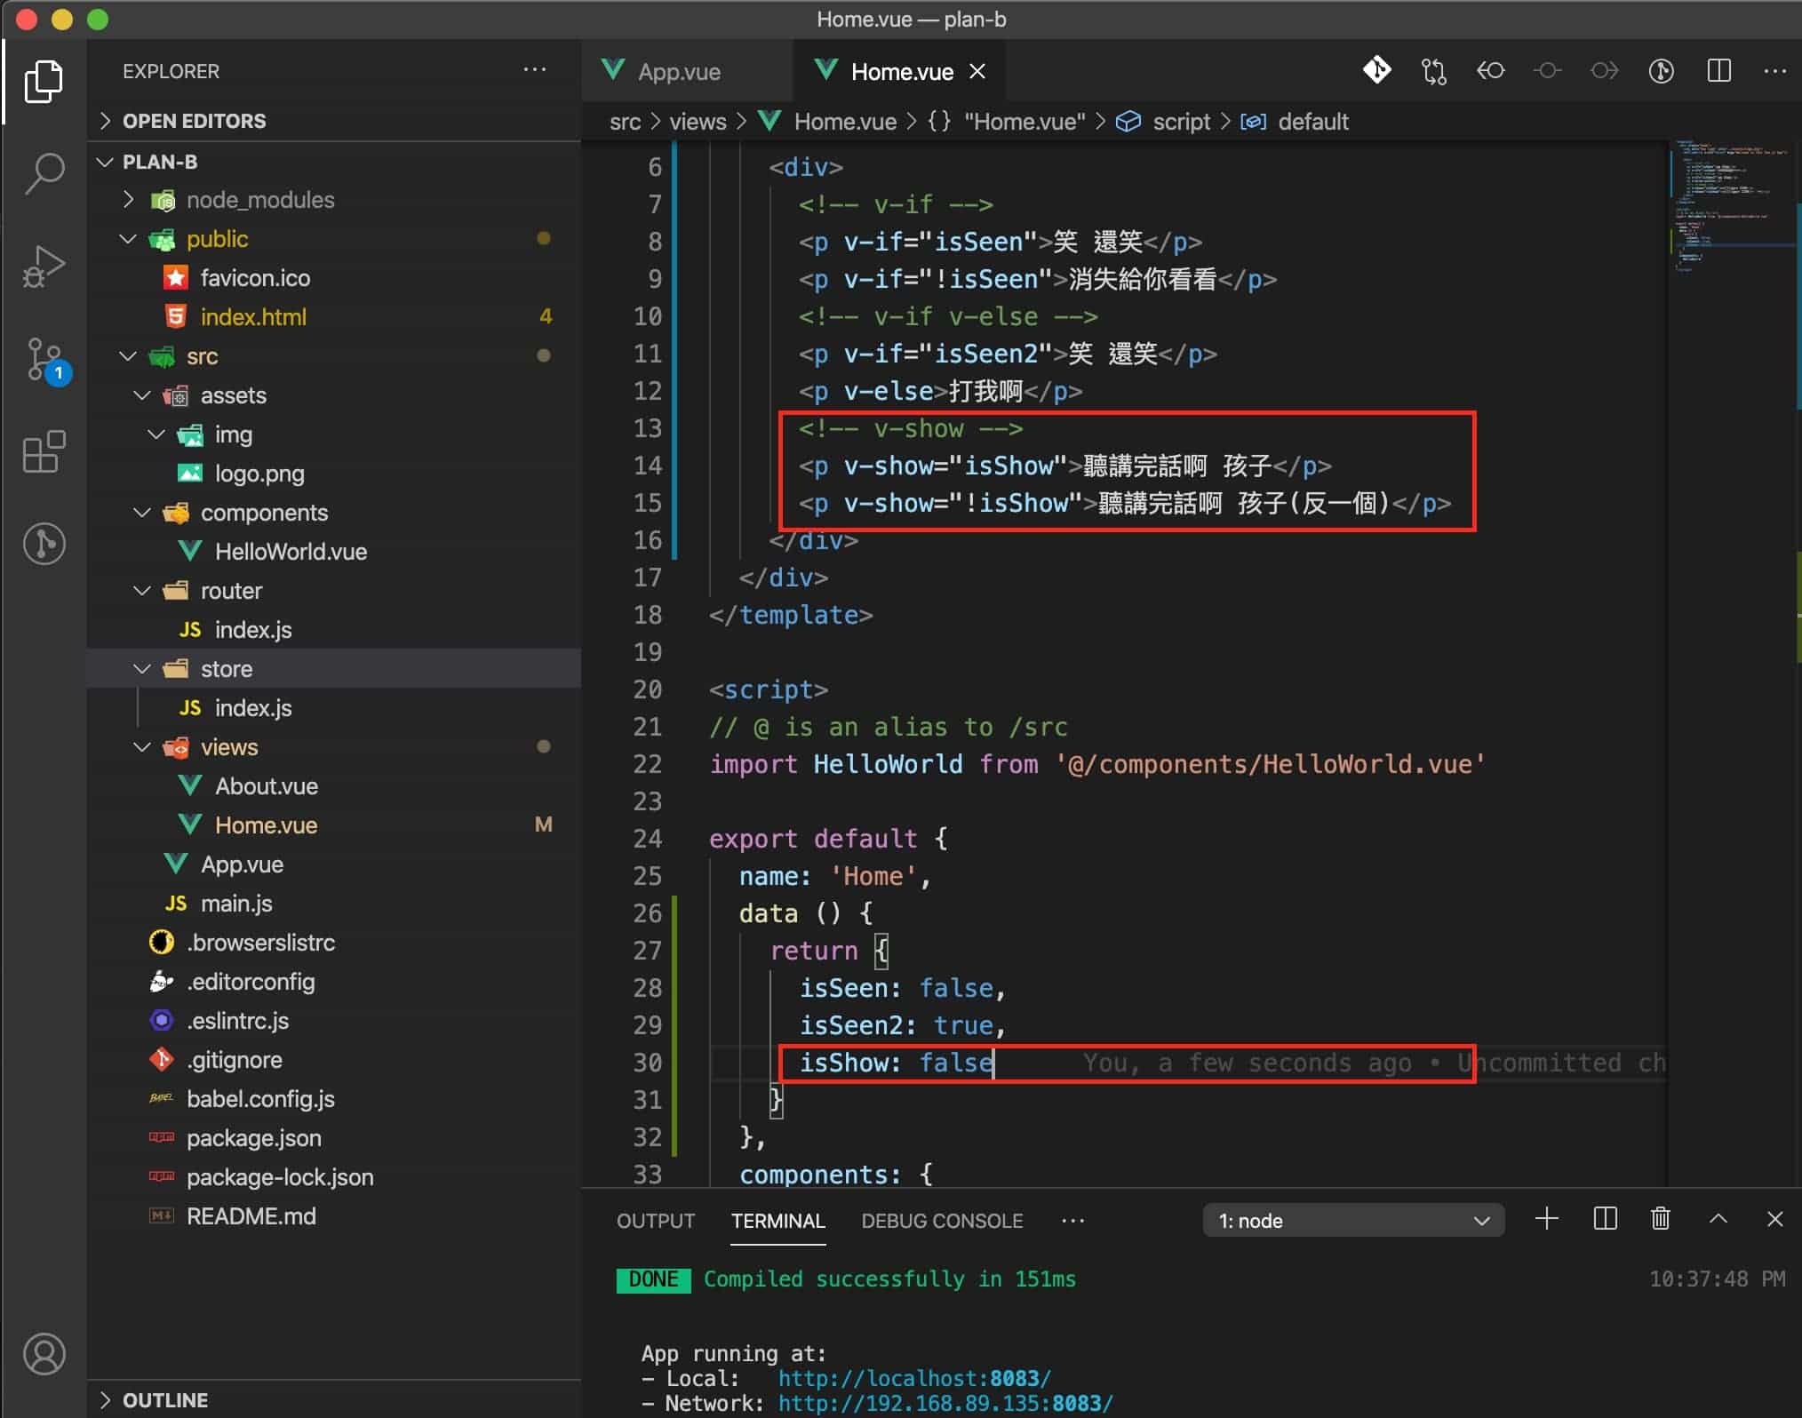The height and width of the screenshot is (1418, 1802).
Task: Switch to the DEBUG CONSOLE panel tab
Action: pos(941,1221)
